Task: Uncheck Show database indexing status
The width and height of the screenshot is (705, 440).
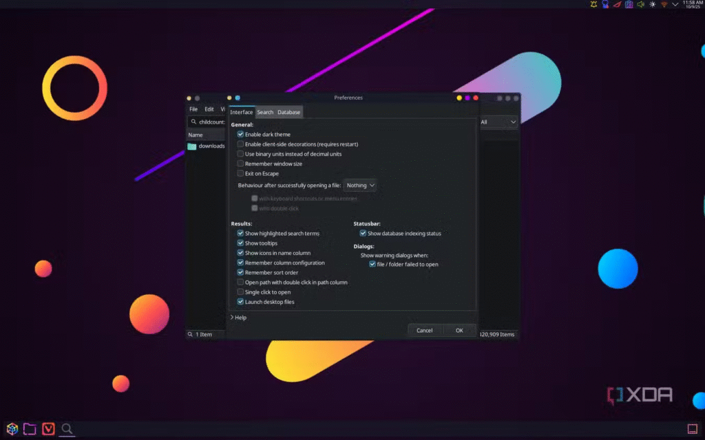Action: pyautogui.click(x=363, y=234)
